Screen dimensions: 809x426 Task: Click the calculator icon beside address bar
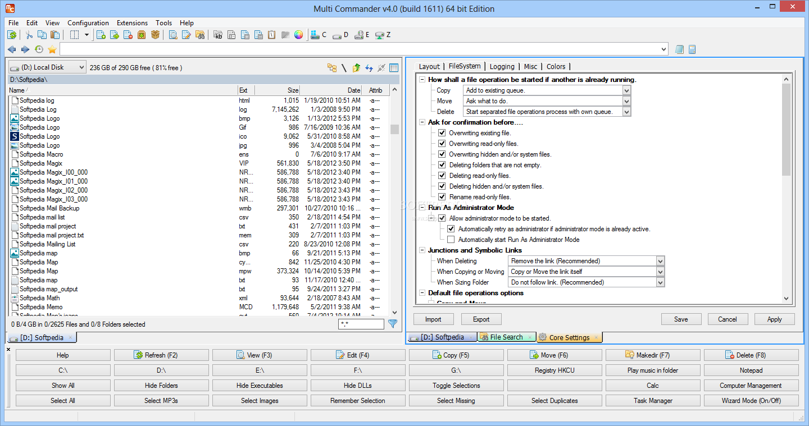[x=692, y=49]
